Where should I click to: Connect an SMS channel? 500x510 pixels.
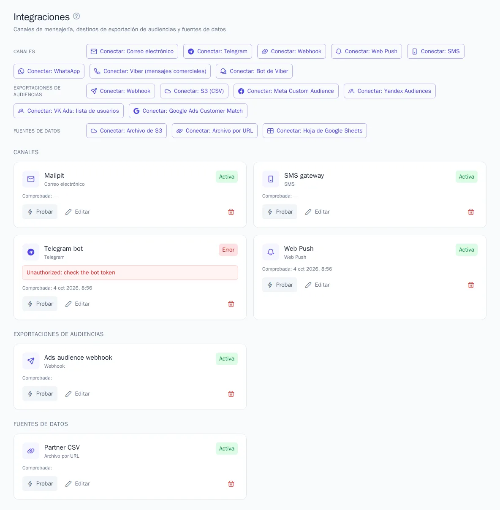tap(436, 51)
